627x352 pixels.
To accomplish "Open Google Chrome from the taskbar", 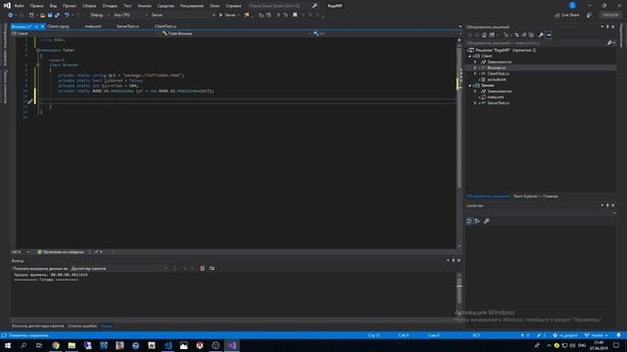I will click(56, 345).
